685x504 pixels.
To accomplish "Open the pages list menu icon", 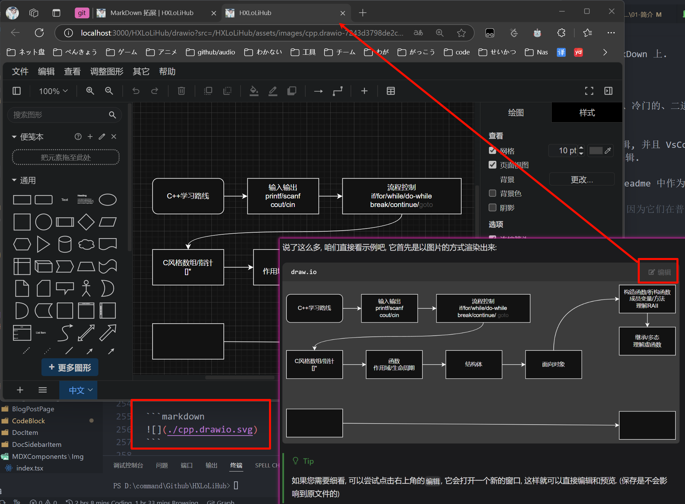I will tap(42, 390).
